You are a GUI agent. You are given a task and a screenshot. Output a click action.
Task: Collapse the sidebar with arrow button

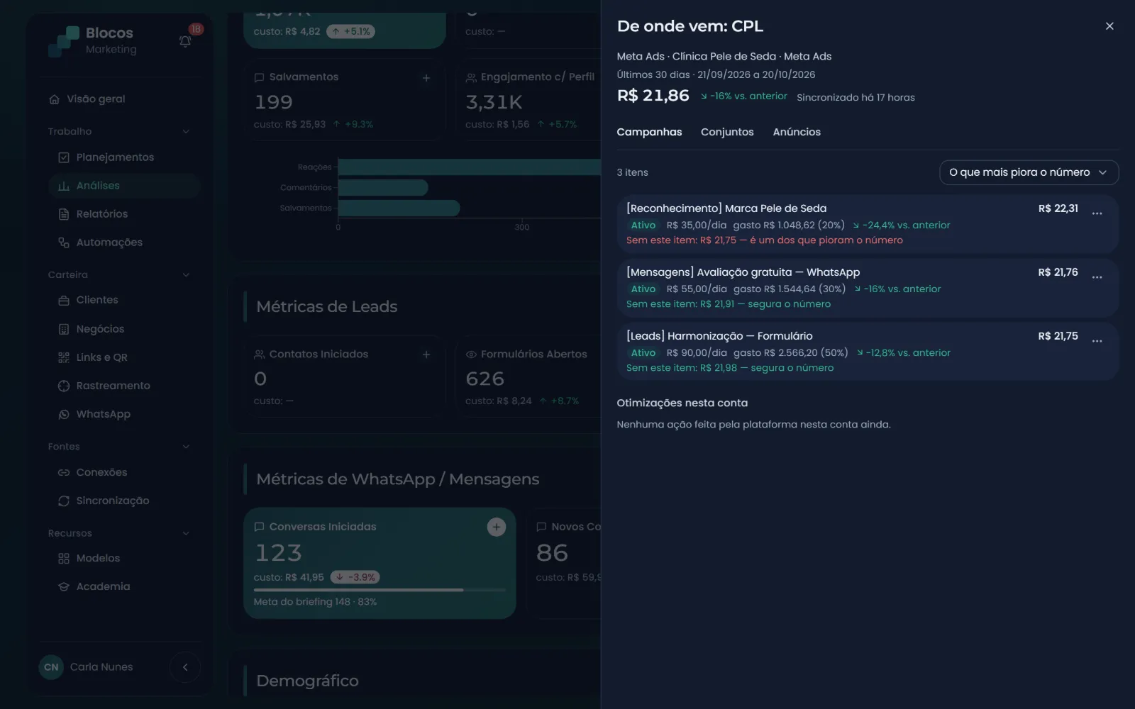point(185,667)
